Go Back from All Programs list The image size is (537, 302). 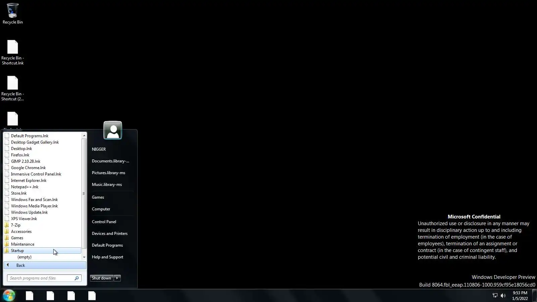[x=45, y=265]
